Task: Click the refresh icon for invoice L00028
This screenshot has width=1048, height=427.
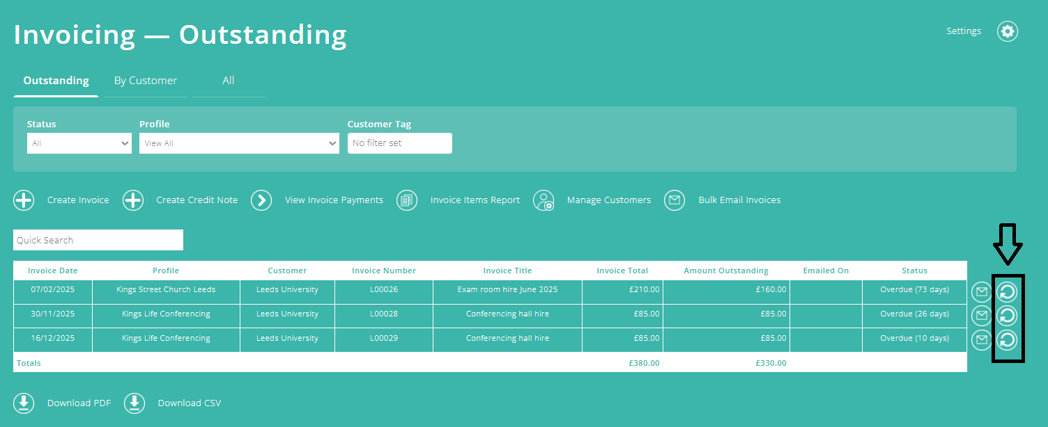Action: tap(1006, 316)
